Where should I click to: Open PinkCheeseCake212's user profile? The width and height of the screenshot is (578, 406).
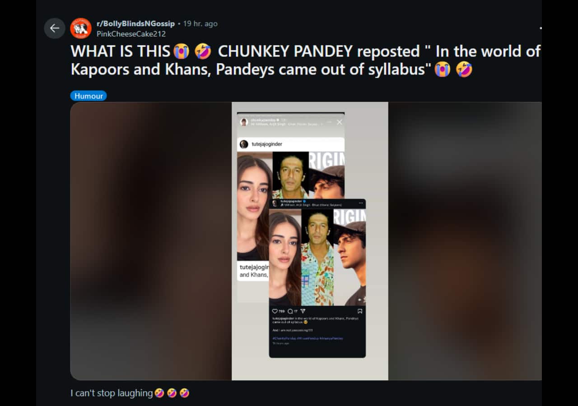point(131,34)
